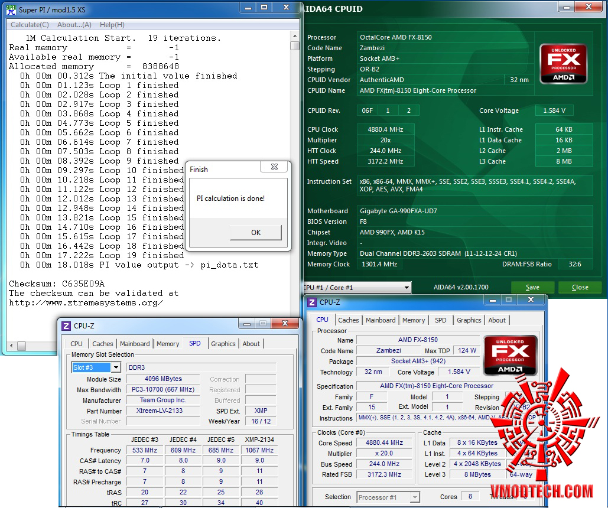Click the HTT Speed 3172.2 MHz value in AIDA64
This screenshot has width=608, height=508.
coord(385,161)
